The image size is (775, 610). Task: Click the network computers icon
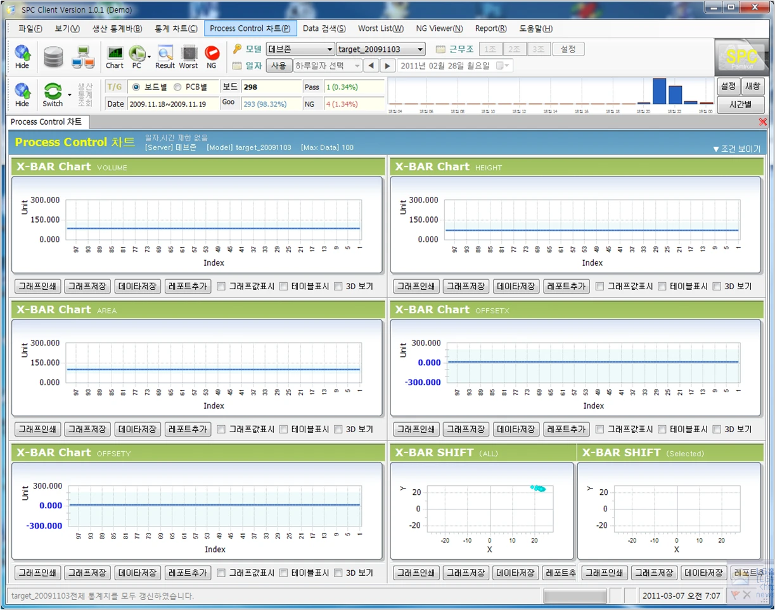click(83, 57)
